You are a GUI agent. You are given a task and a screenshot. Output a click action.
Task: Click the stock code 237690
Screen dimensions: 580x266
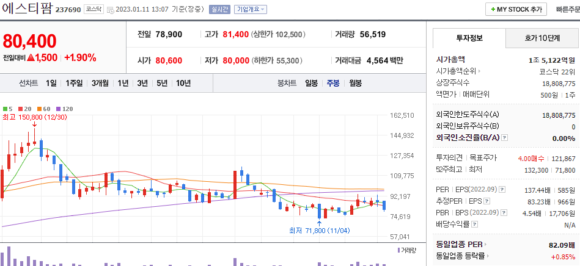tap(68, 10)
